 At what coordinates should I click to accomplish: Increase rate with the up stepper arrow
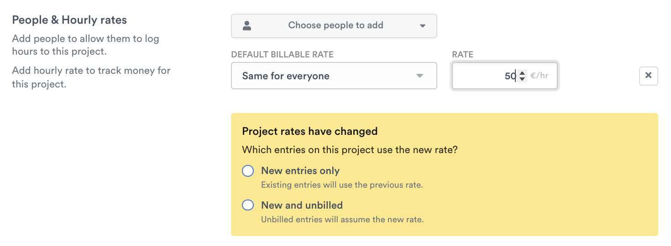click(522, 73)
